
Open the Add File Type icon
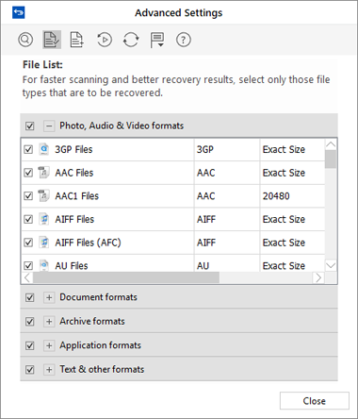(77, 40)
